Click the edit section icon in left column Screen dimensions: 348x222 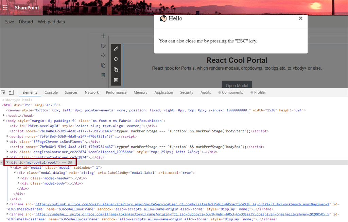[103, 46]
